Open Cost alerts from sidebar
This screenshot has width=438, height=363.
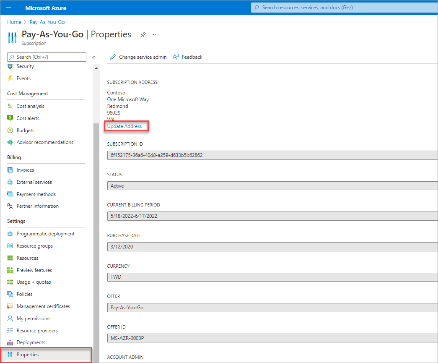click(x=28, y=118)
